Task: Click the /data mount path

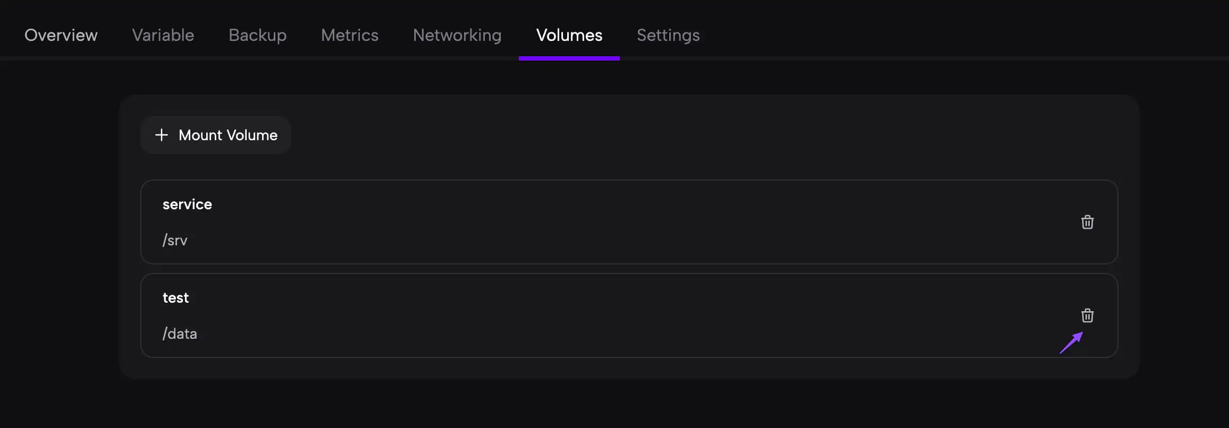Action: [180, 333]
